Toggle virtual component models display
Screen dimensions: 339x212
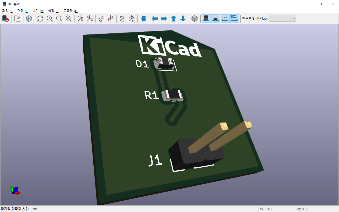225,19
